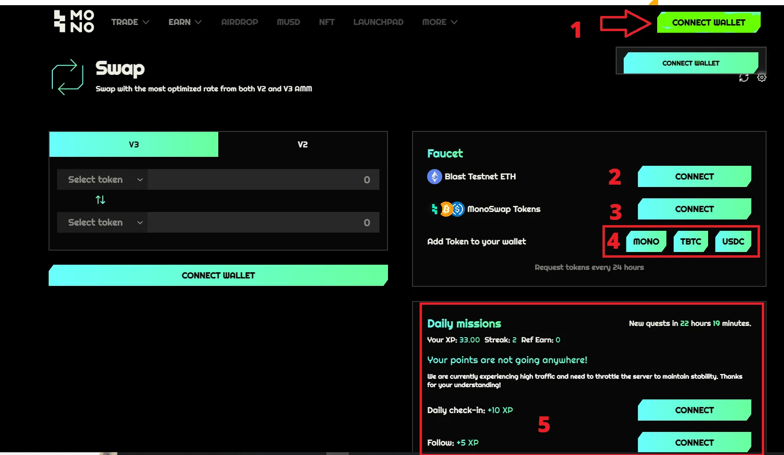
Task: Add the TBTC token to wallet
Action: 691,242
